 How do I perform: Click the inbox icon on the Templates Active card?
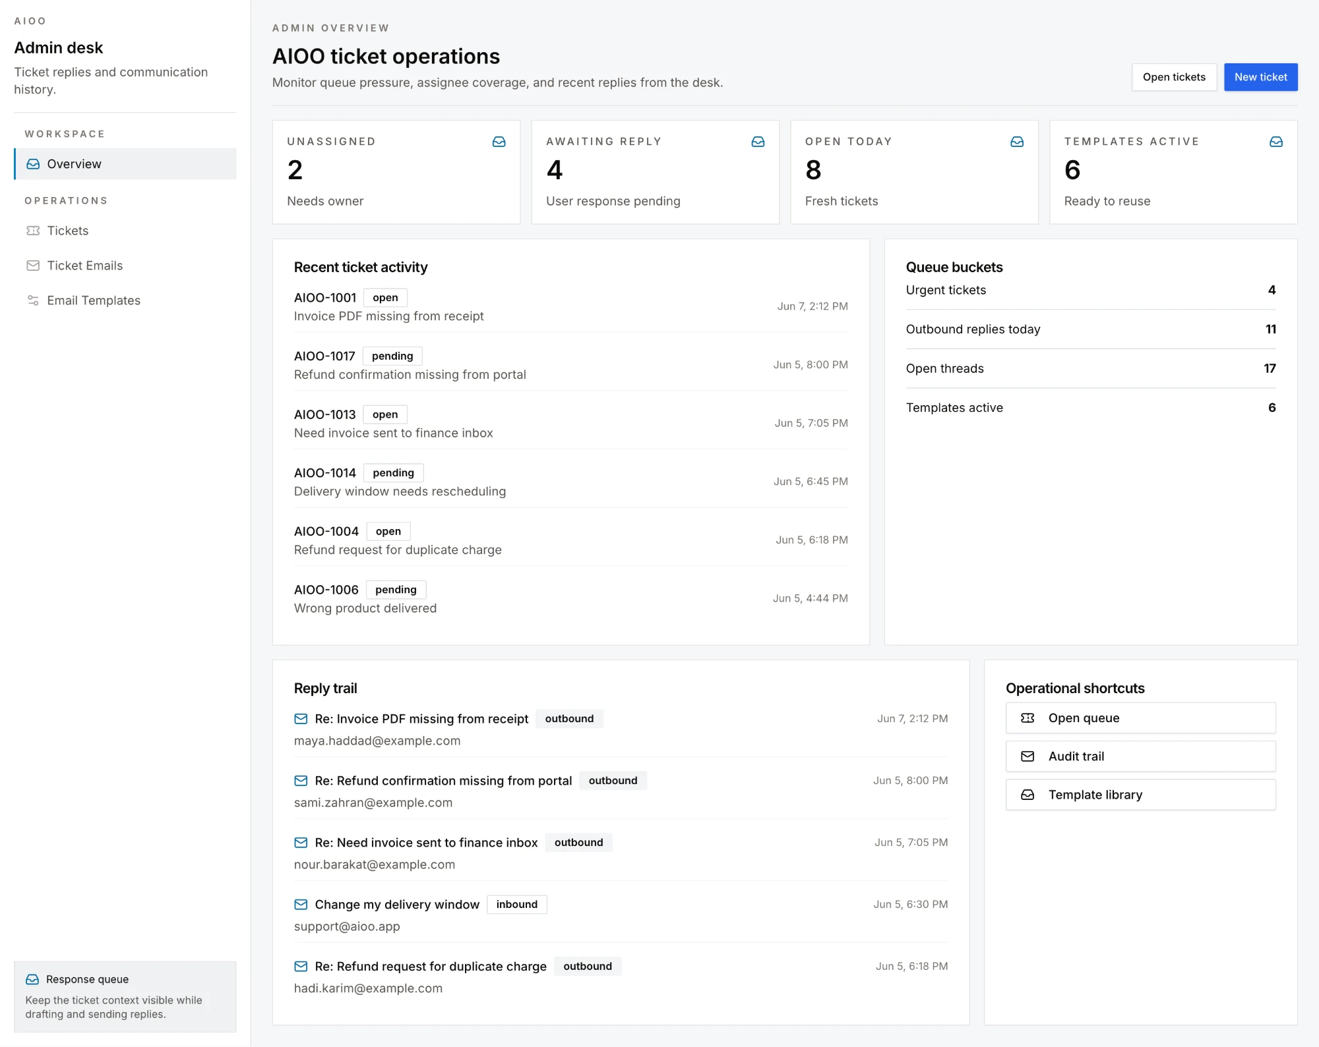click(1277, 142)
